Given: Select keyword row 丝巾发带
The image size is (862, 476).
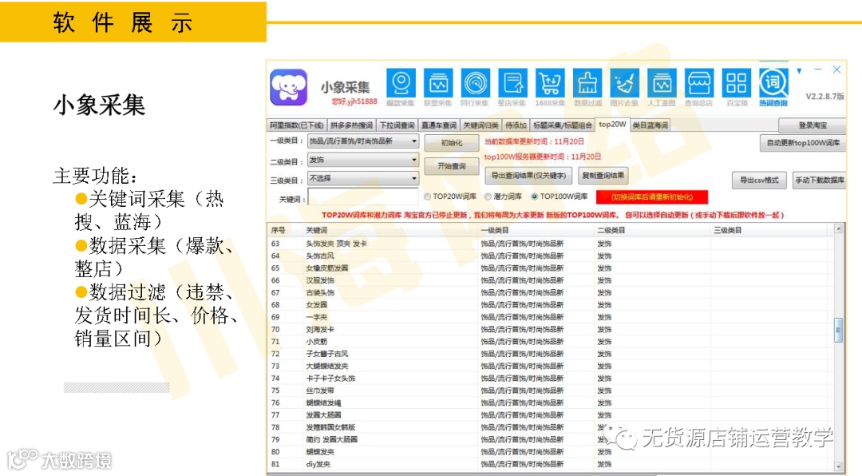Looking at the screenshot, I should [550, 391].
